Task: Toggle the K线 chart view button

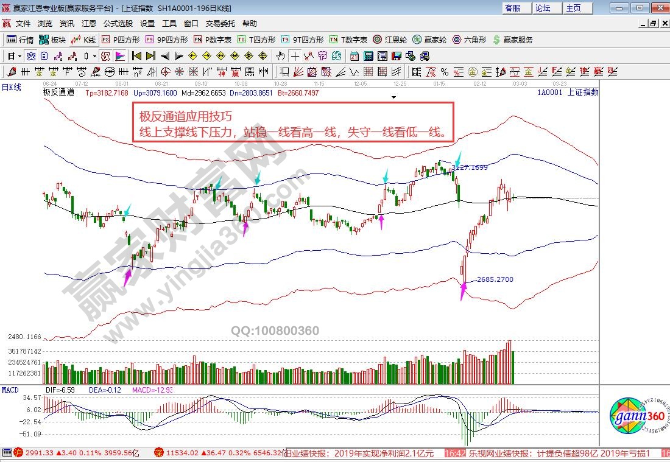Action: [83, 40]
